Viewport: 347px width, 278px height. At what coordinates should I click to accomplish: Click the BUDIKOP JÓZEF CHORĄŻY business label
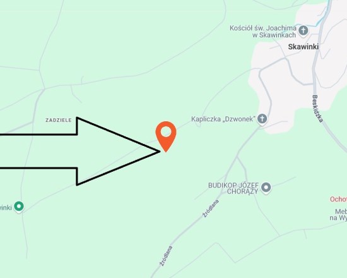coord(233,188)
